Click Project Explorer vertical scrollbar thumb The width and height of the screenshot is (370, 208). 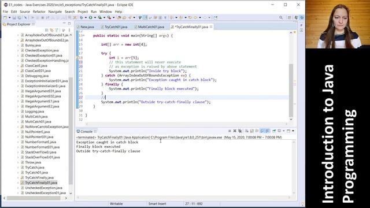point(71,131)
